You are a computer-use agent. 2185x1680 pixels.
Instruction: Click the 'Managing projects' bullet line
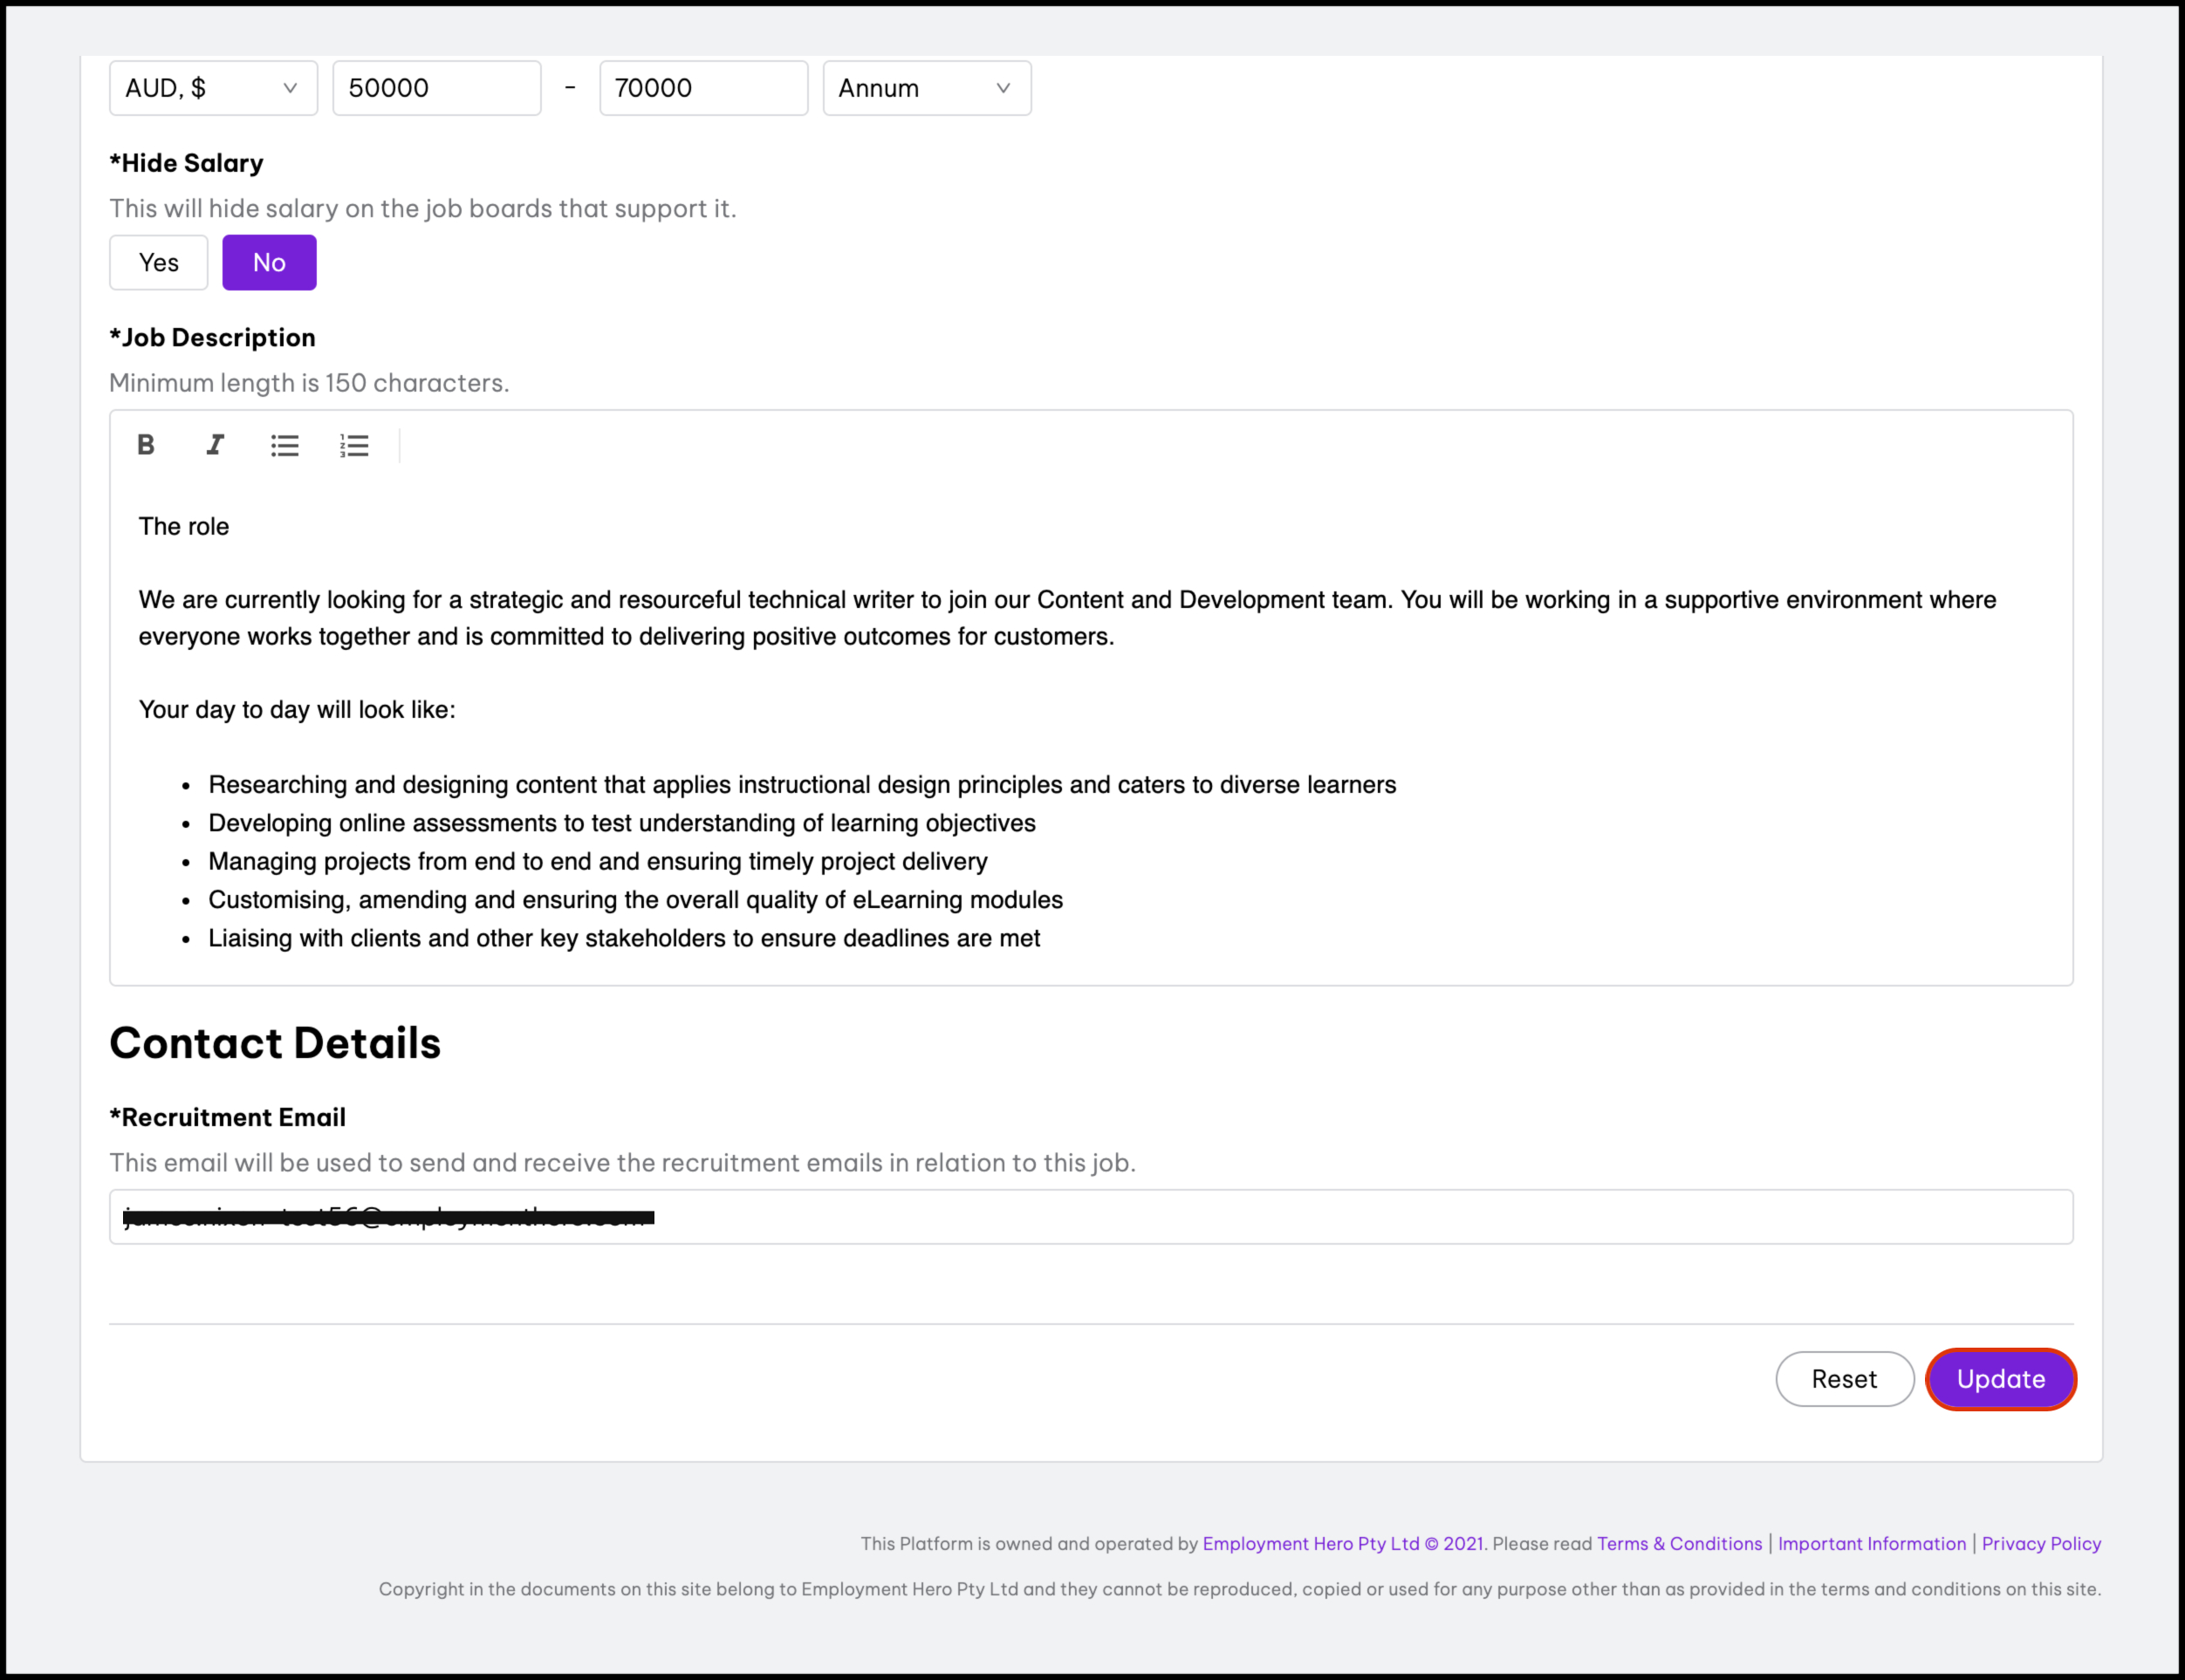[597, 862]
